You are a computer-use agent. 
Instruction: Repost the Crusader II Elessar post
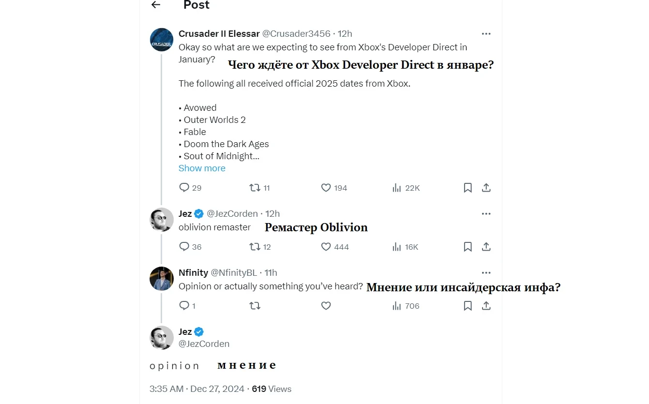pos(255,188)
